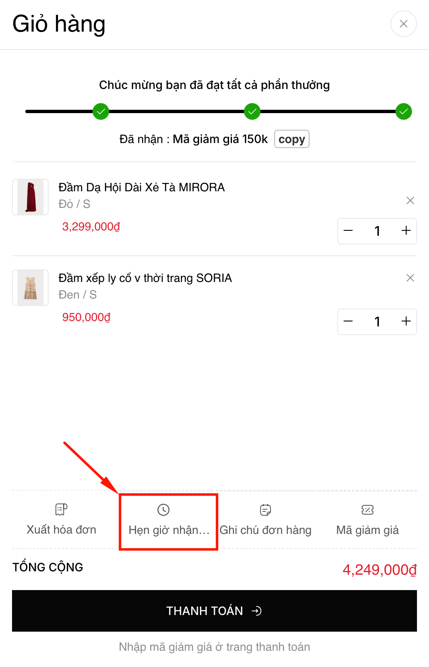This screenshot has width=429, height=667.
Task: Click the MIRORA quantity number field
Action: (377, 231)
